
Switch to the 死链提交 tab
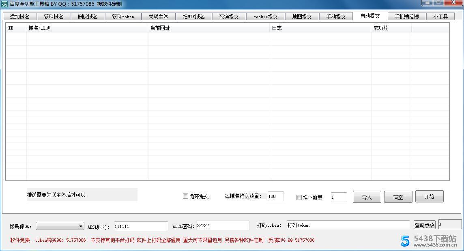(x=229, y=17)
